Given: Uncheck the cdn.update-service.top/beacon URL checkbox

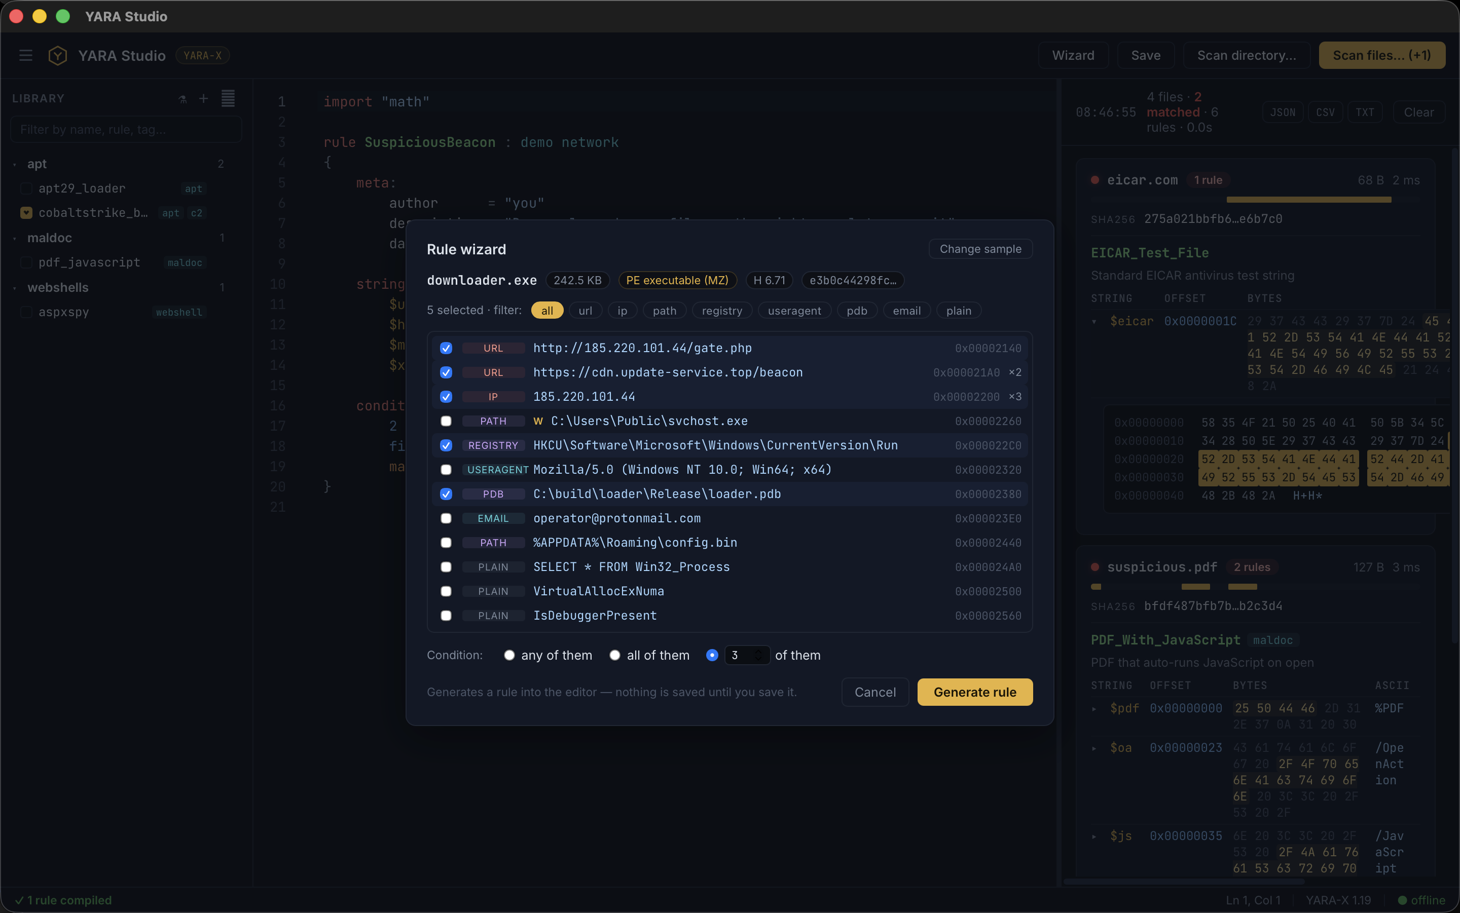Looking at the screenshot, I should pos(446,372).
